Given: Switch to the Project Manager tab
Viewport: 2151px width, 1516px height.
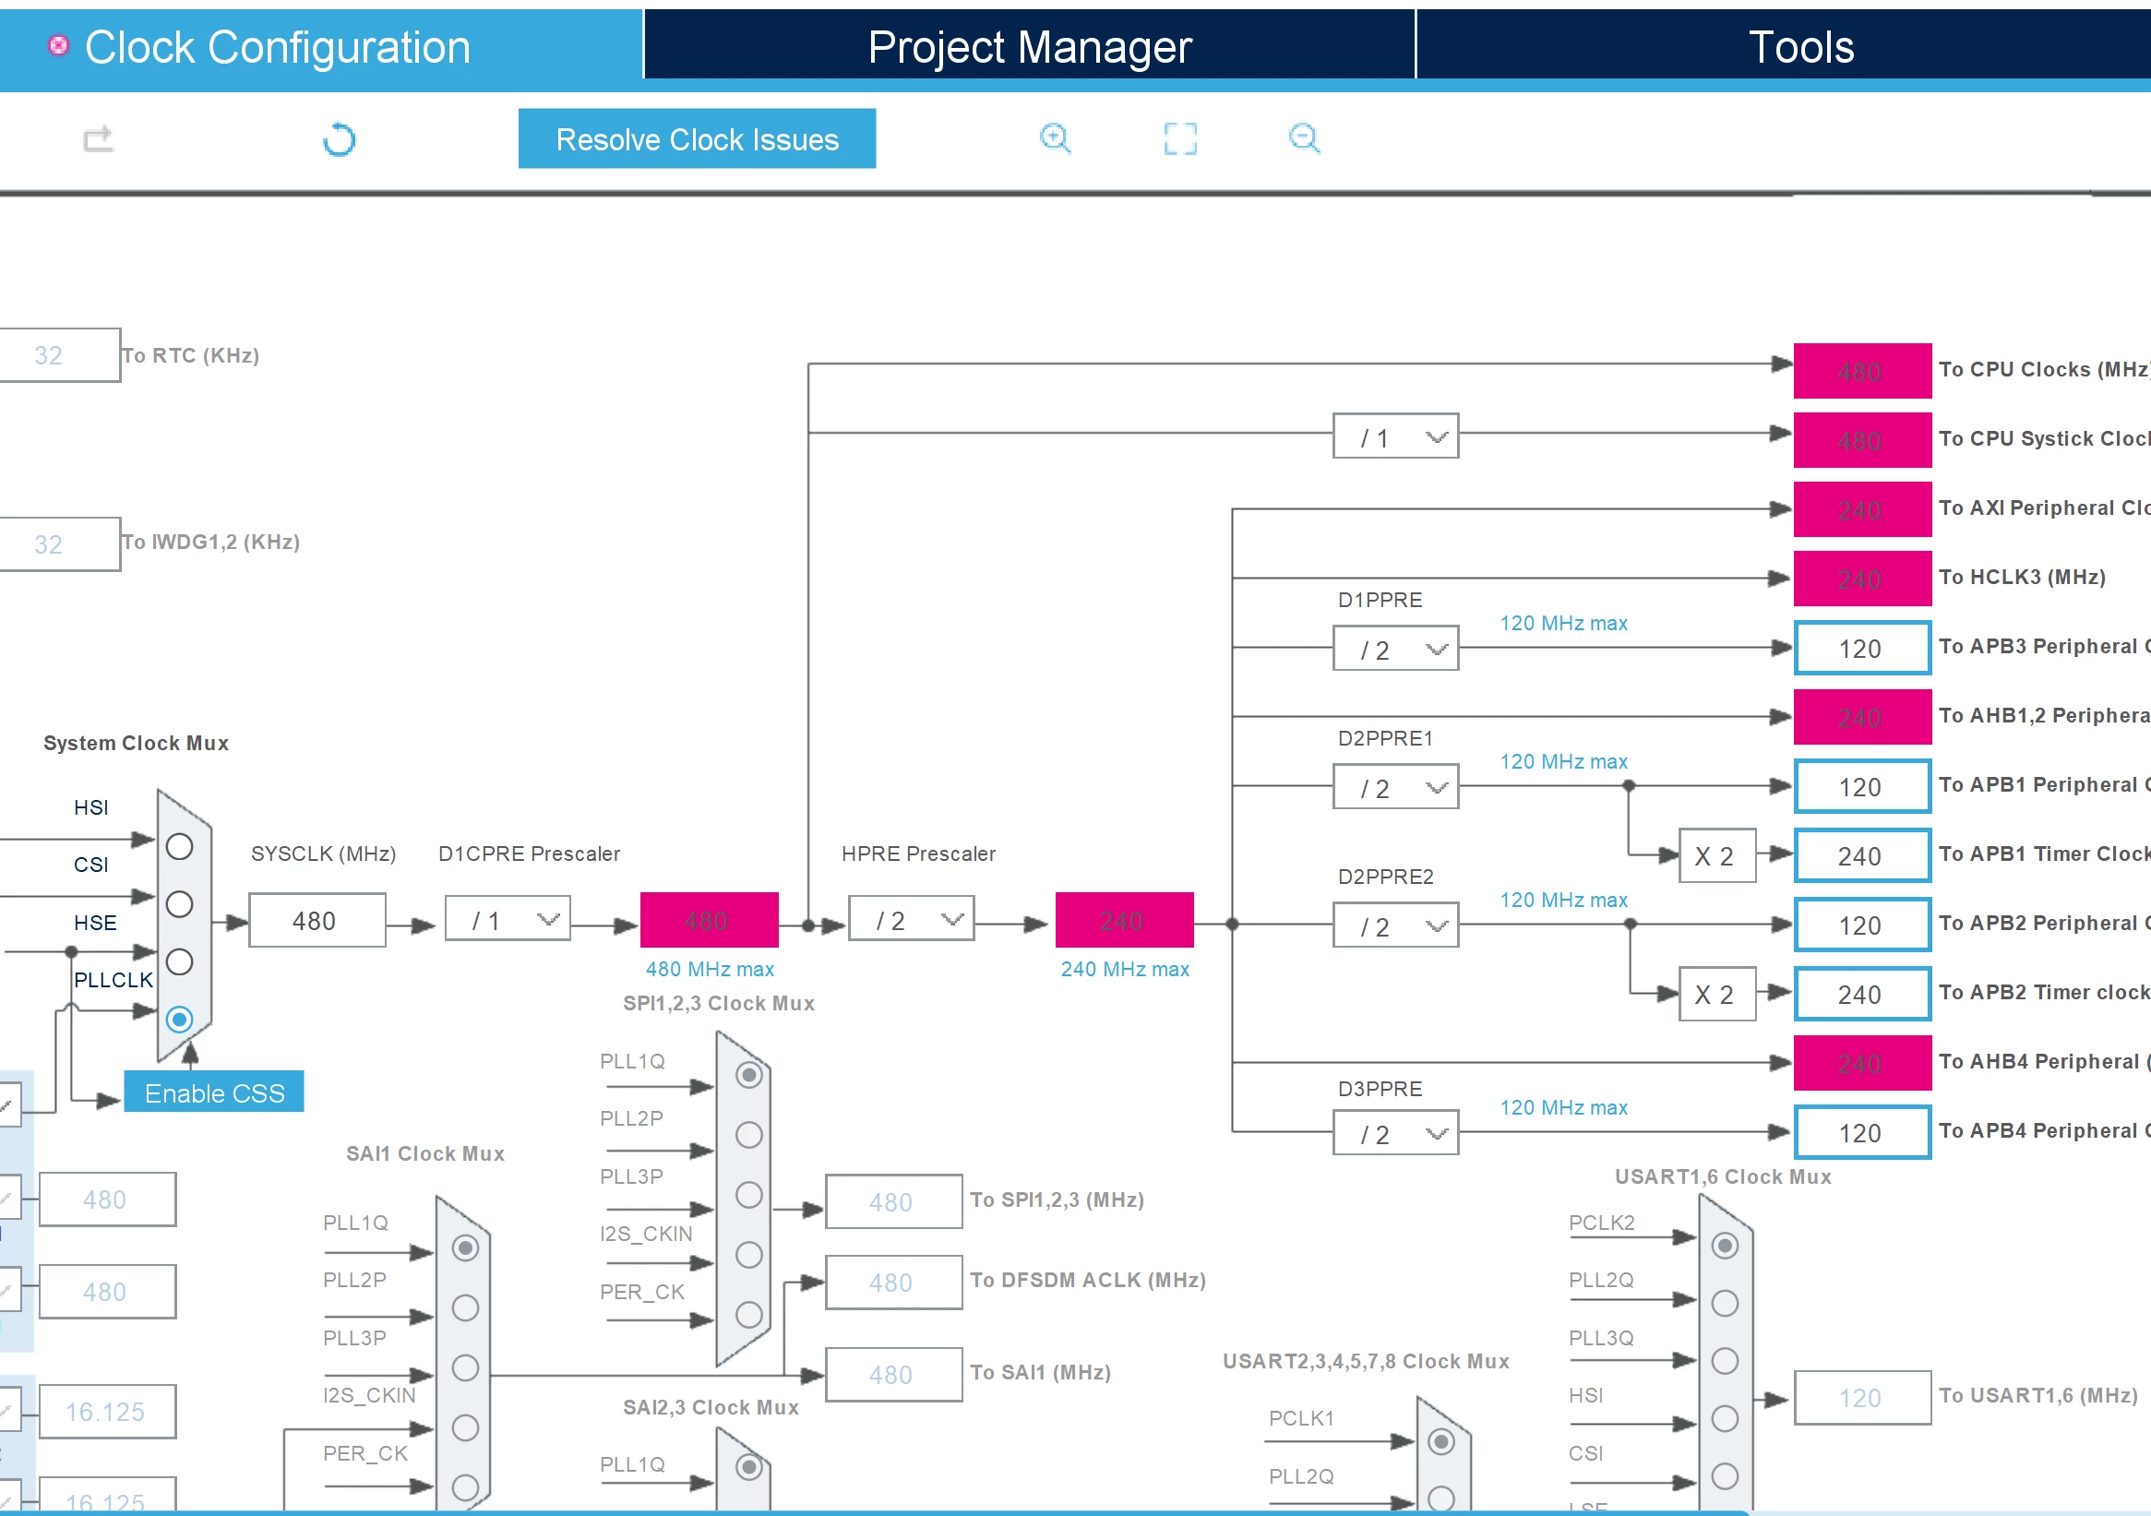Looking at the screenshot, I should (x=1030, y=45).
